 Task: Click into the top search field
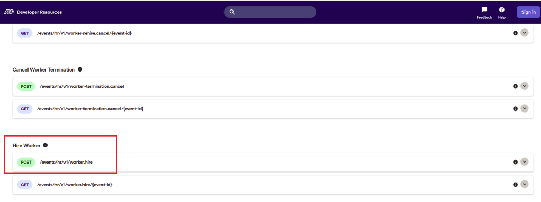270,12
